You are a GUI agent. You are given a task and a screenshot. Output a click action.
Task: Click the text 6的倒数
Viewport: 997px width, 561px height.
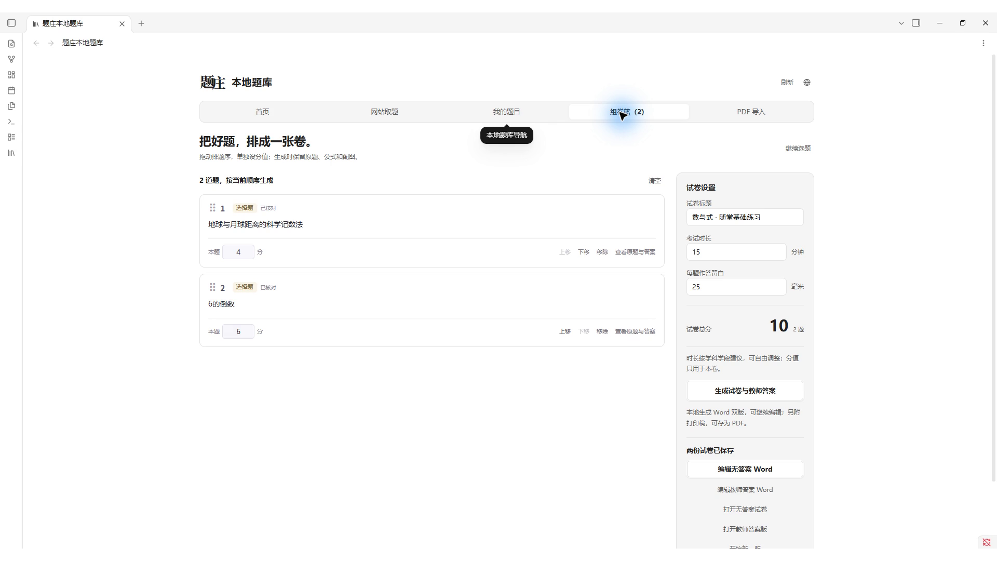[x=221, y=304]
